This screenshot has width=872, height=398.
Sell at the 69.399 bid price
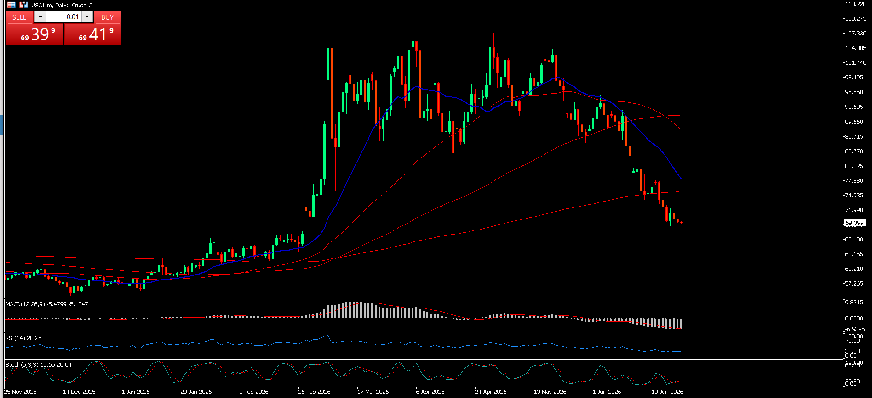point(35,34)
